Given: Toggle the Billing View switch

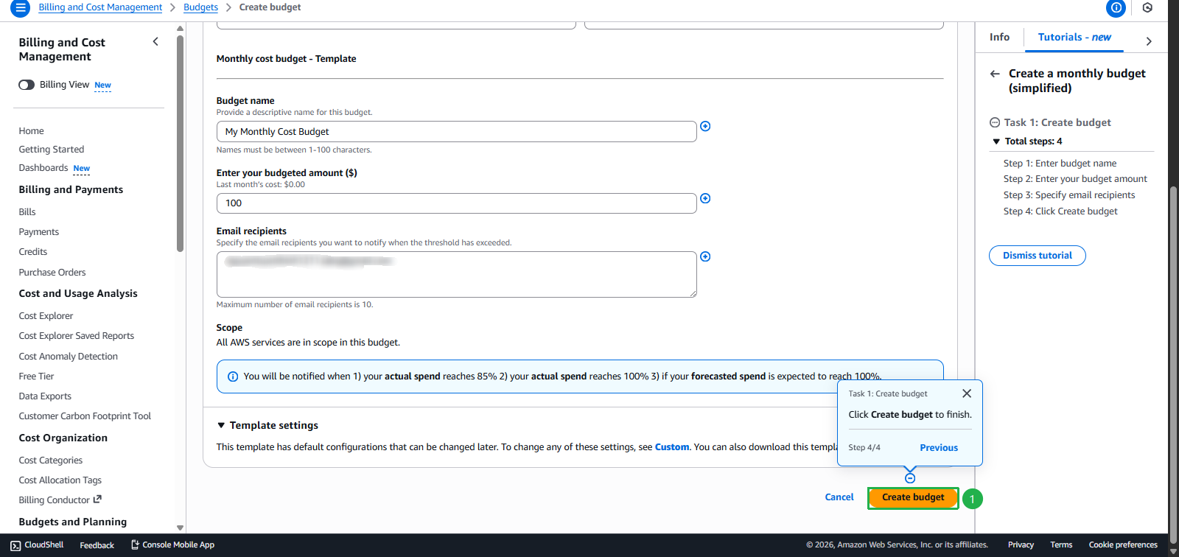Looking at the screenshot, I should pyautogui.click(x=27, y=85).
